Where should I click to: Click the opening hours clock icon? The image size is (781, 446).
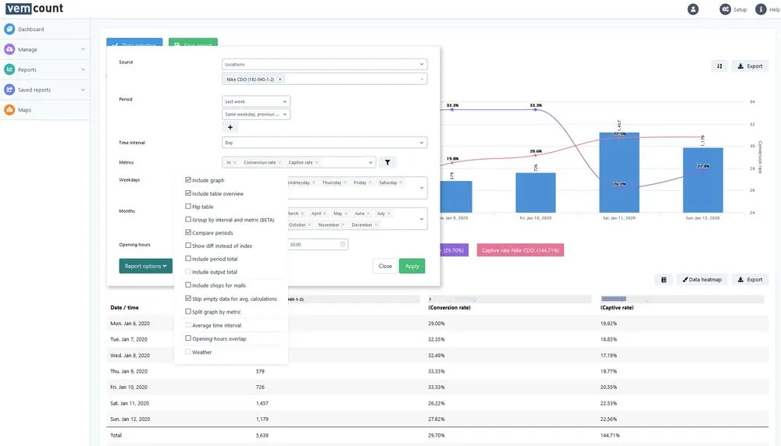click(x=343, y=244)
